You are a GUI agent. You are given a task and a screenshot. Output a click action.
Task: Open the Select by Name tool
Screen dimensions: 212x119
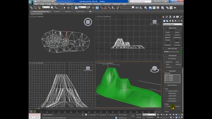tap(56, 8)
